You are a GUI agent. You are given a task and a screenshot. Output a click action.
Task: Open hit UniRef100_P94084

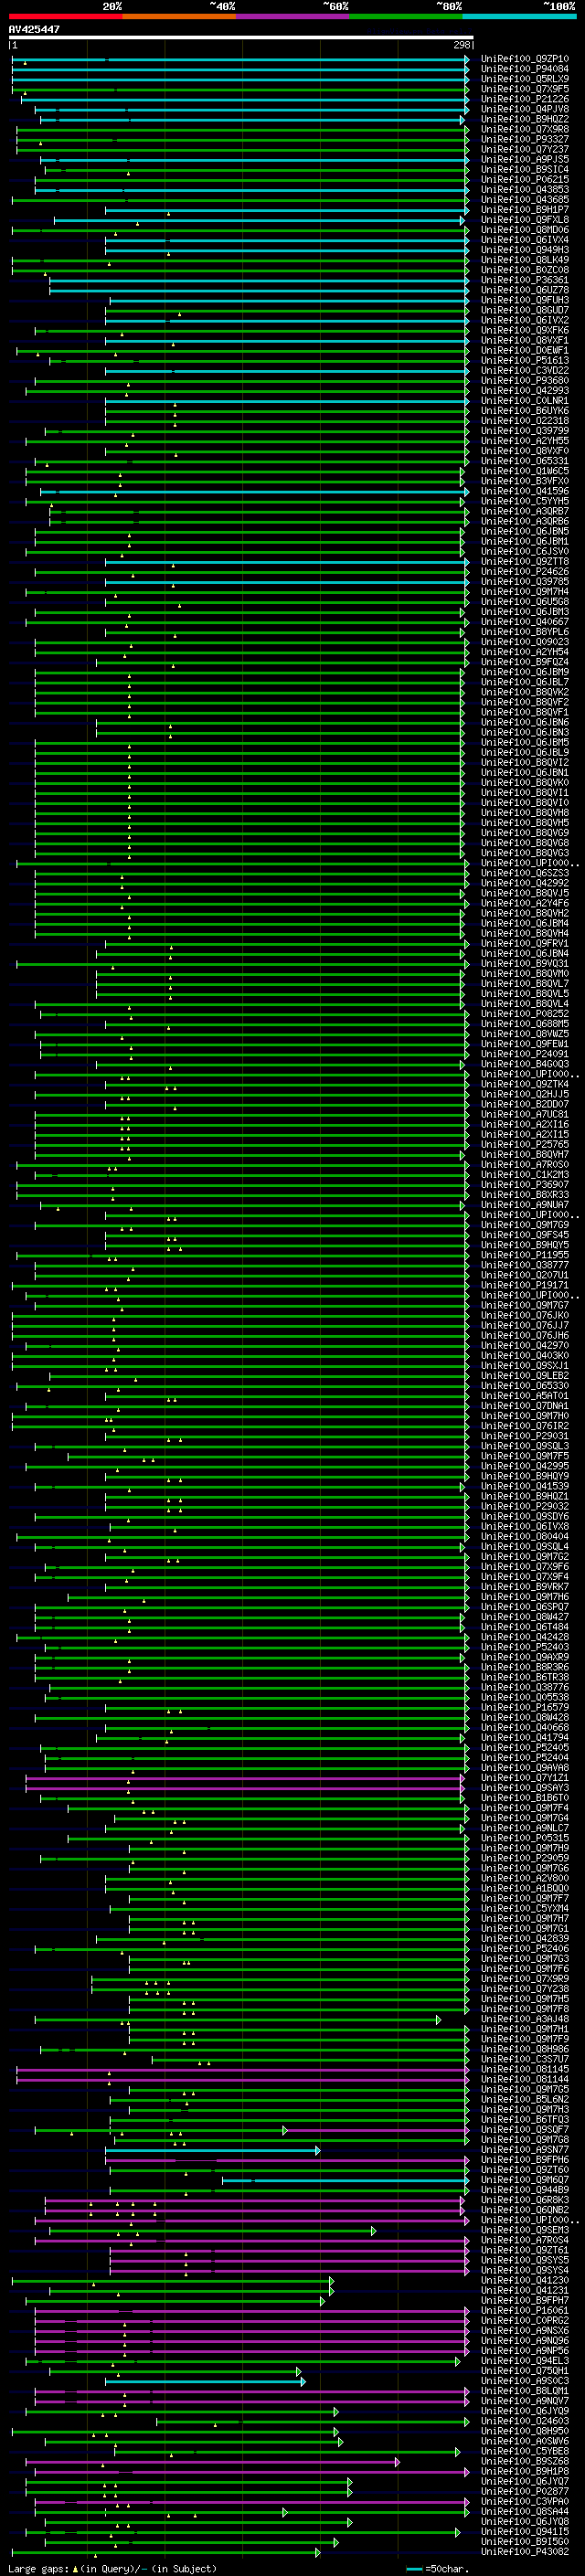click(525, 69)
